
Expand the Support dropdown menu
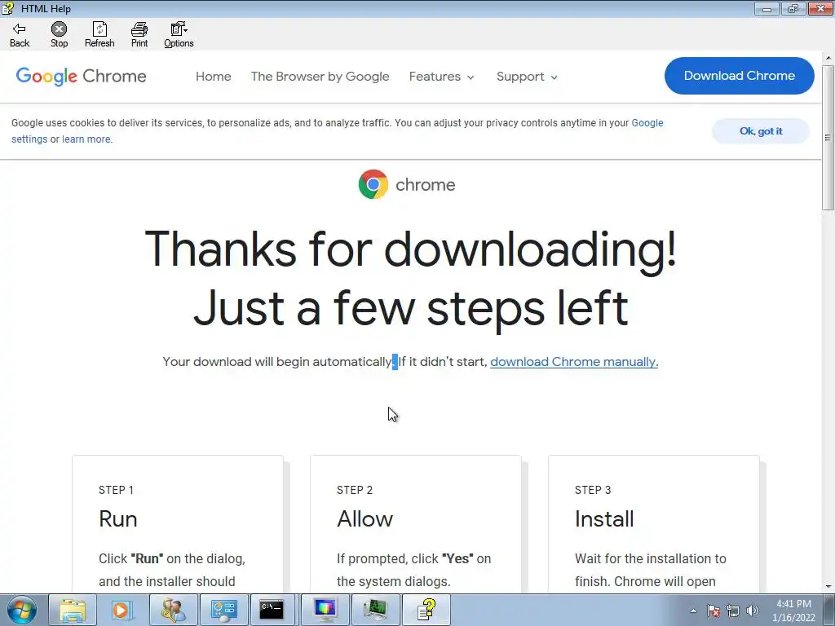point(527,77)
